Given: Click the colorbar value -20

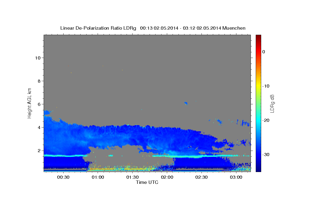Looking at the screenshot, I should (266, 120).
